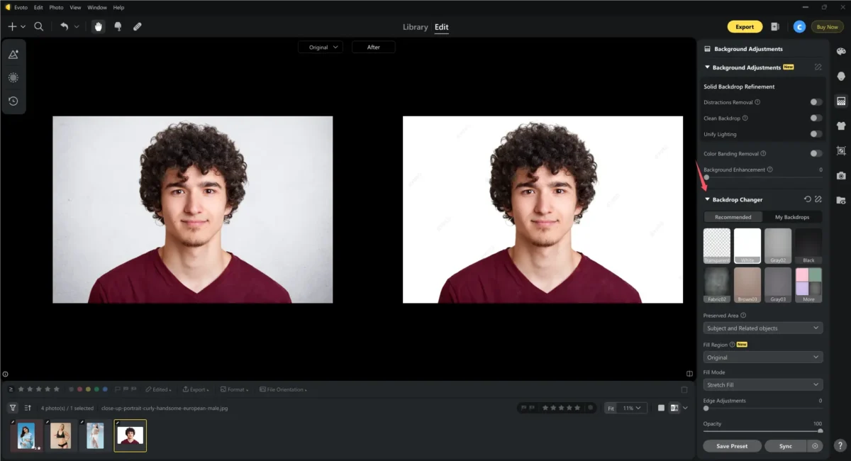Select the Recommended backdrops tab
This screenshot has width=851, height=461.
coord(733,217)
